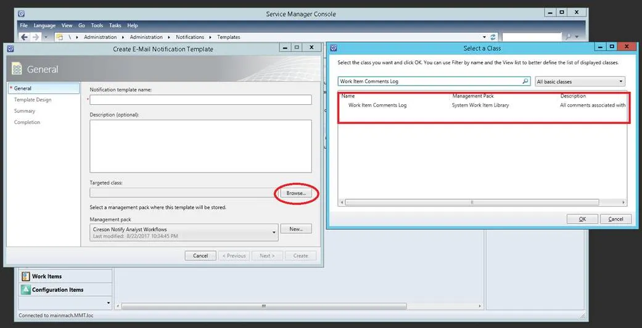The width and height of the screenshot is (642, 328).
Task: Click the search magnifier in console toolbar
Action: pyautogui.click(x=569, y=37)
